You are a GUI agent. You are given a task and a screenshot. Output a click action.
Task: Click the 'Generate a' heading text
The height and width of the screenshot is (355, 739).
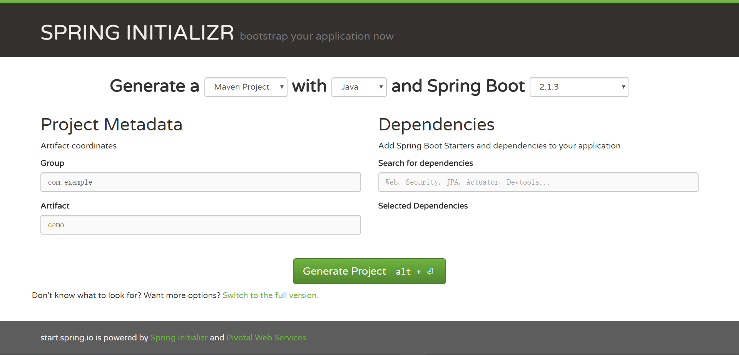click(154, 86)
